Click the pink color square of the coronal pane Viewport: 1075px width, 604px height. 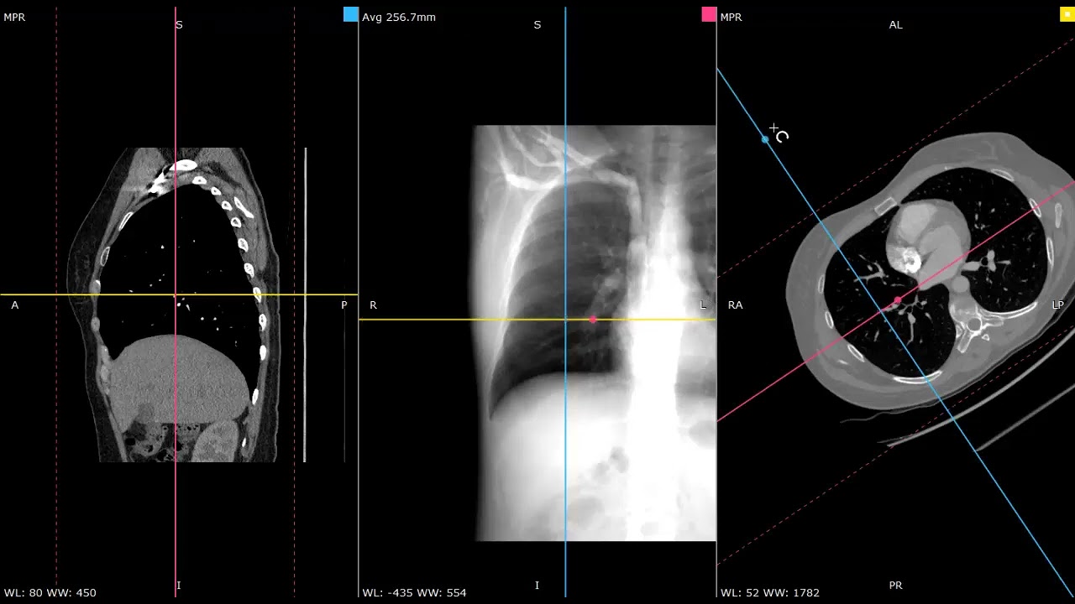click(x=709, y=14)
